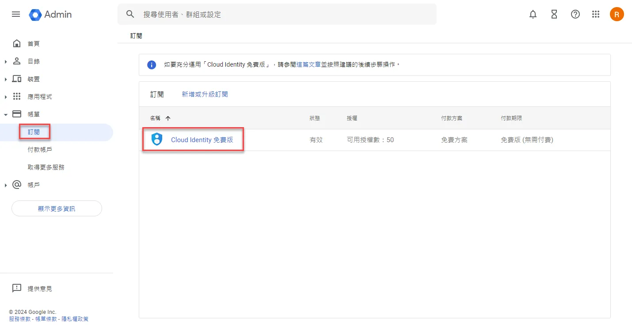The image size is (632, 328).
Task: Click the 免費方案 payment plan cell
Action: (454, 140)
